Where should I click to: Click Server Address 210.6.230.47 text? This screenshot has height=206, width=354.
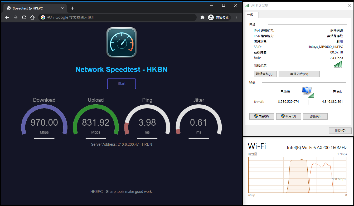(x=122, y=144)
